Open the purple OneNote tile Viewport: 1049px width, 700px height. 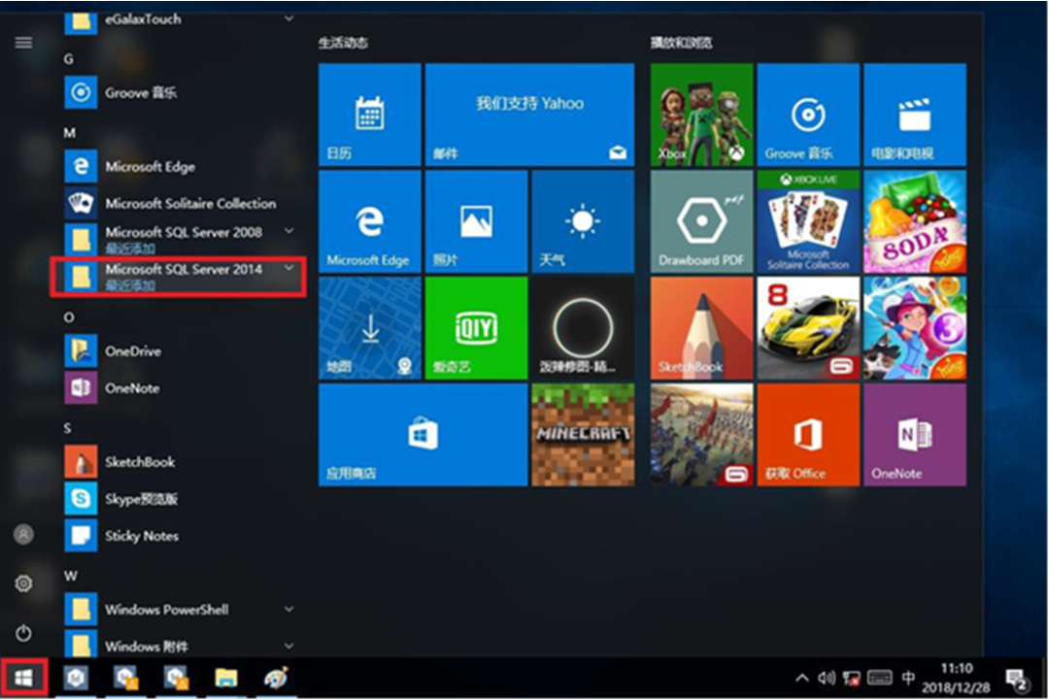pos(915,435)
